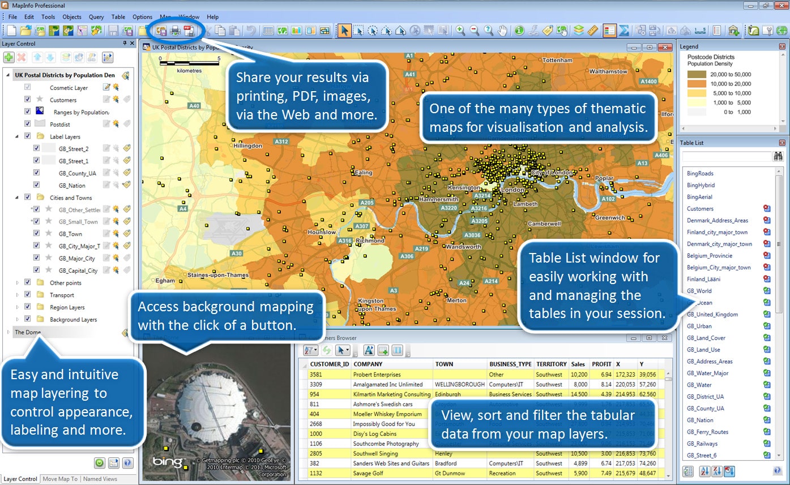The height and width of the screenshot is (485, 790).
Task: Activate the green Info tool
Action: point(519,31)
